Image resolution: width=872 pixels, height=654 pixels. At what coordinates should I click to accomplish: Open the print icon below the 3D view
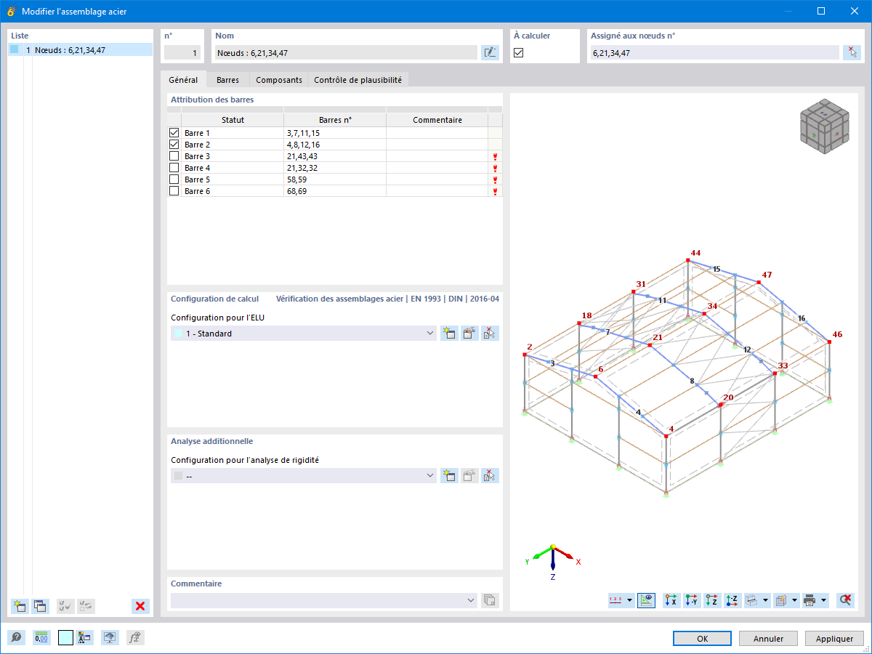pyautogui.click(x=810, y=600)
